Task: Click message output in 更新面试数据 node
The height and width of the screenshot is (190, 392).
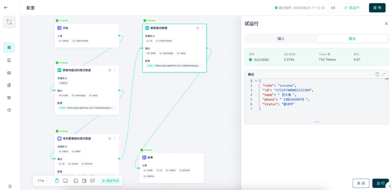Action: tap(166, 53)
